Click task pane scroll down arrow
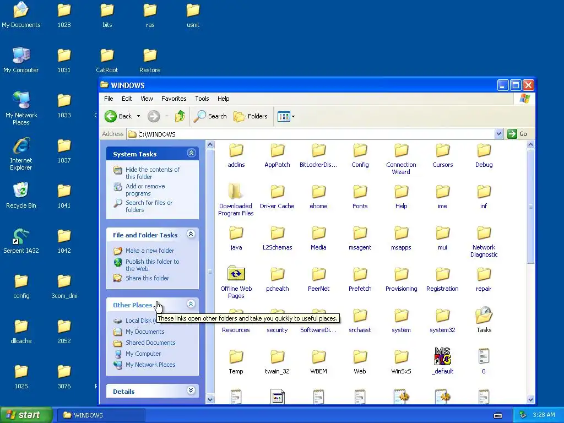This screenshot has width=564, height=423. pos(210,400)
